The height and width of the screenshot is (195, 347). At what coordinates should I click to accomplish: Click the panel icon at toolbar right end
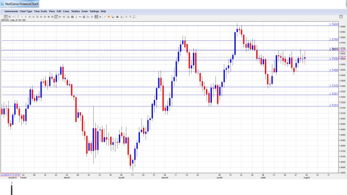341,17
